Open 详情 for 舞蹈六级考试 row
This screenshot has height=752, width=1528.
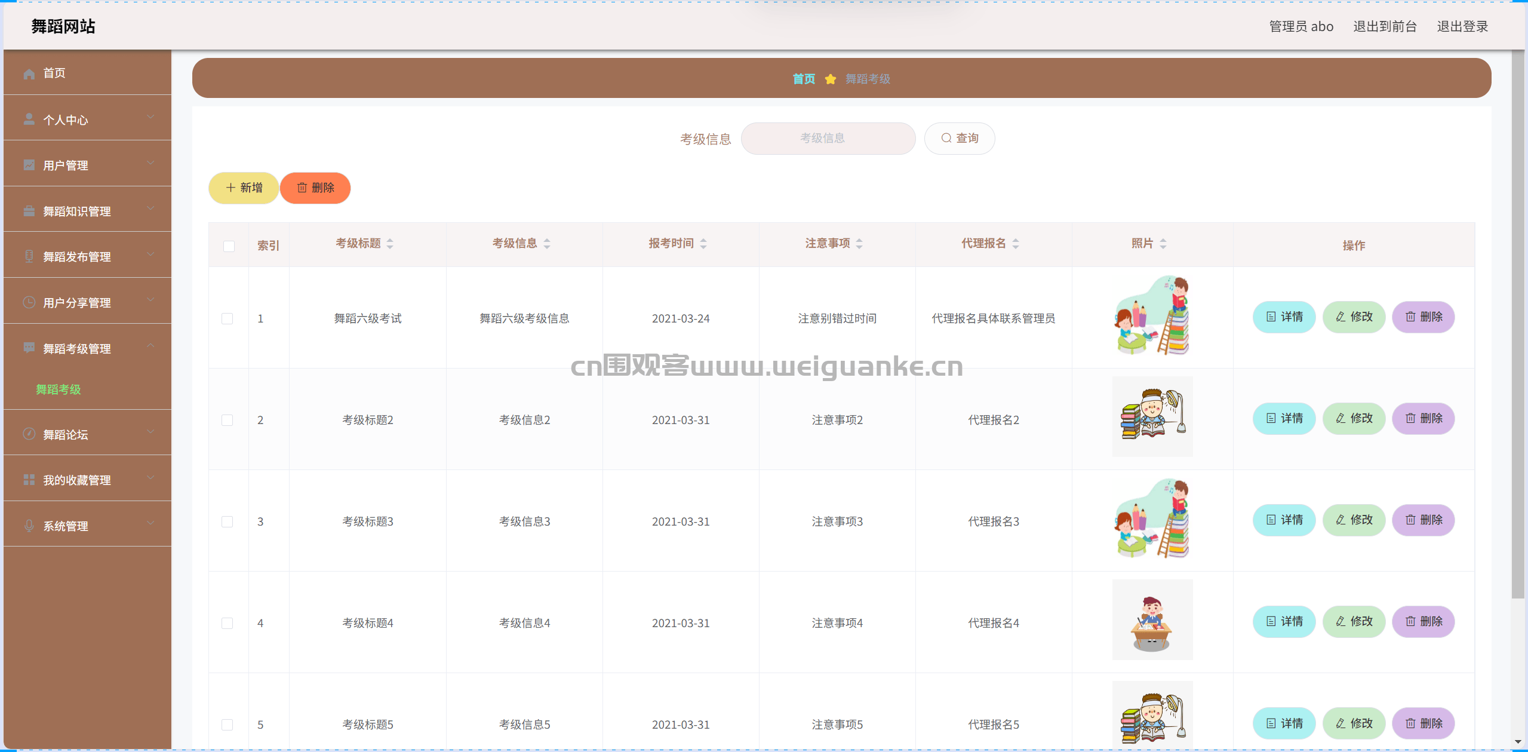(x=1284, y=317)
